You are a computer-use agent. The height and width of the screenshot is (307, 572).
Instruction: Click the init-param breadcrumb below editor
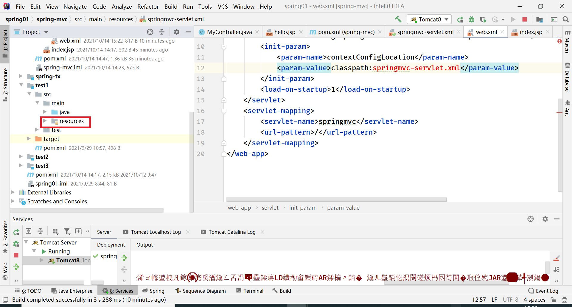point(303,208)
